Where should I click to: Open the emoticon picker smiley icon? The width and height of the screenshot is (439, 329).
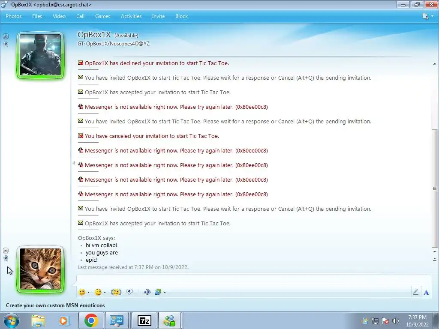(x=82, y=292)
